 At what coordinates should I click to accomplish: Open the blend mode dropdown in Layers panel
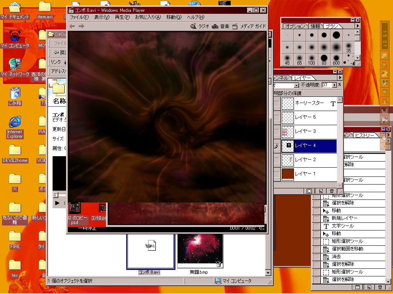[x=296, y=85]
